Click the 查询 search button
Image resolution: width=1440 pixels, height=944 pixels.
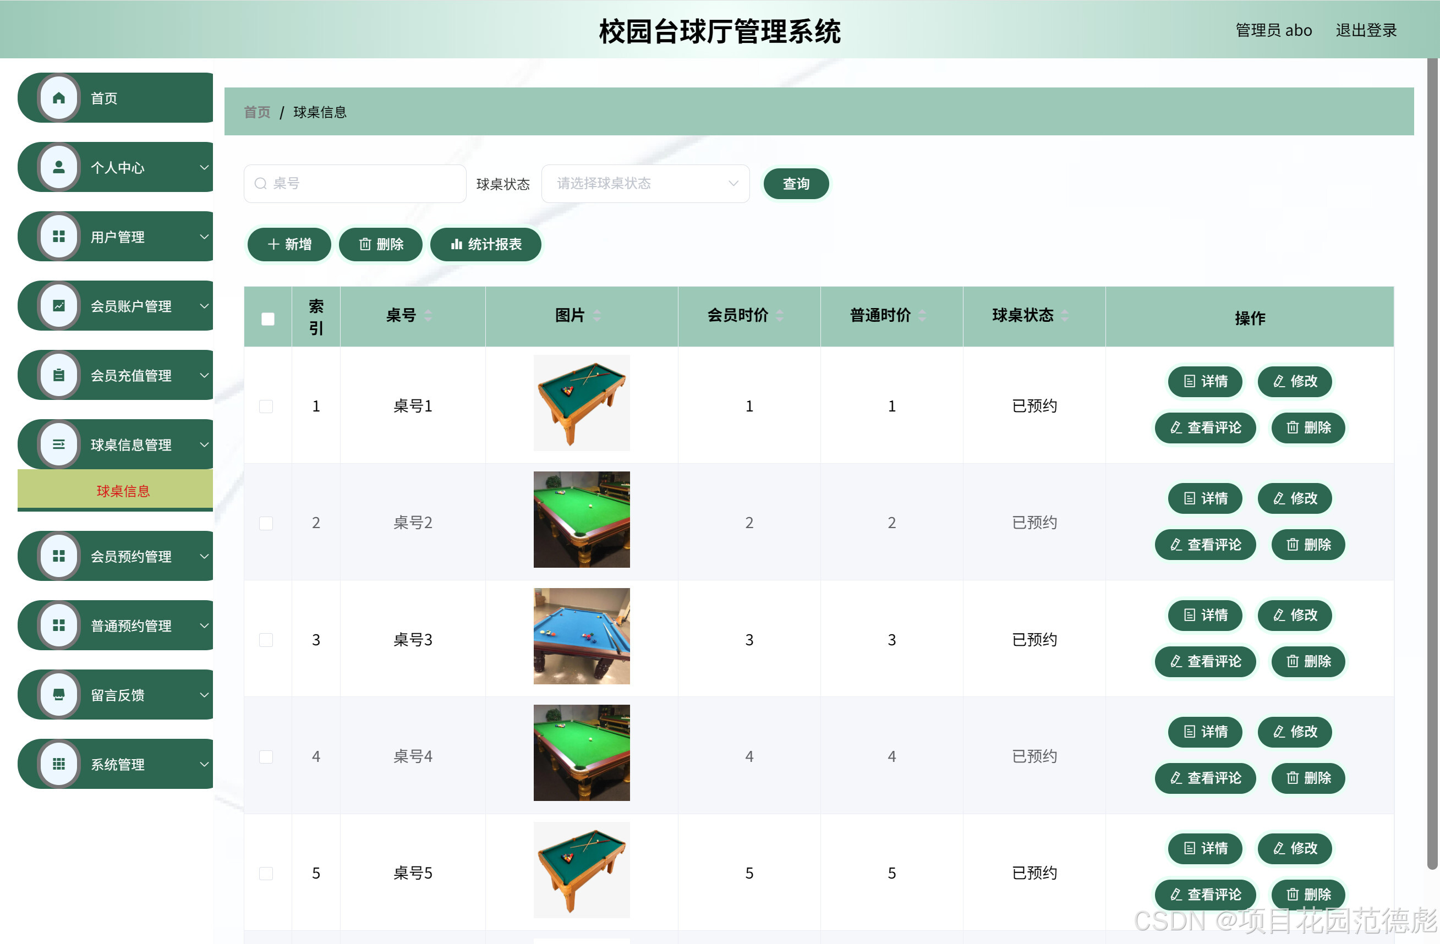pos(796,183)
